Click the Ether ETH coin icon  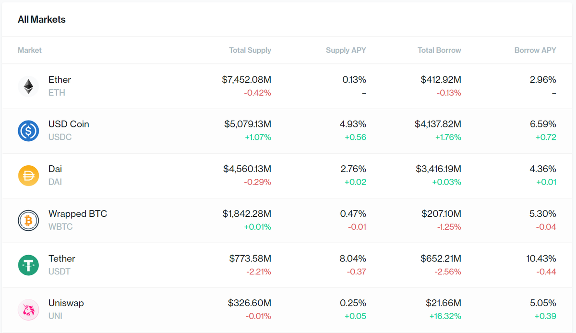click(x=28, y=86)
